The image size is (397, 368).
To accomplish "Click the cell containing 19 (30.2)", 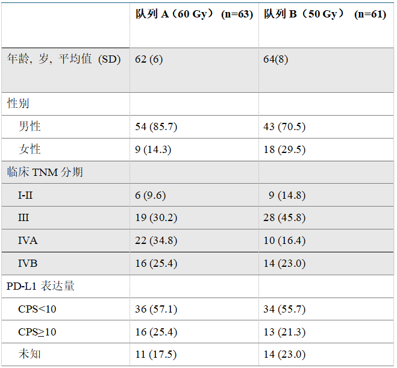I will [x=155, y=217].
